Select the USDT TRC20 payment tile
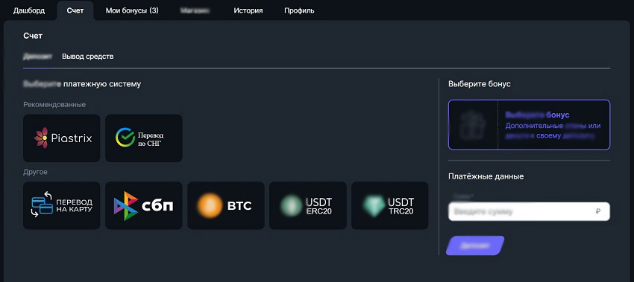This screenshot has height=282, width=634. (390, 205)
